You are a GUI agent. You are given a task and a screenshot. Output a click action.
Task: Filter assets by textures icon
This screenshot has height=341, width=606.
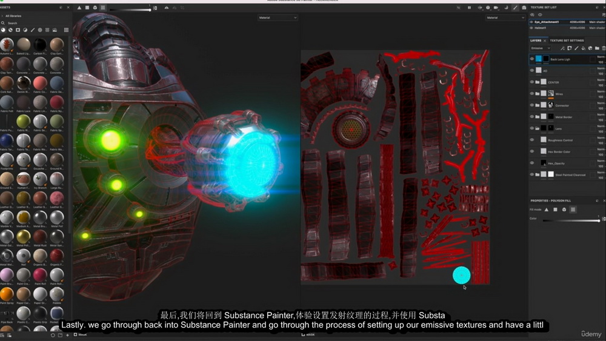(x=47, y=30)
